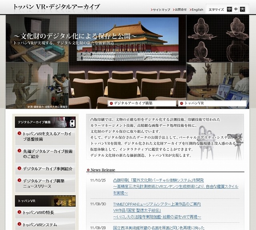Screen dimensions: 256x230
Task: Click the date 11/09/28
Action: click(98, 228)
